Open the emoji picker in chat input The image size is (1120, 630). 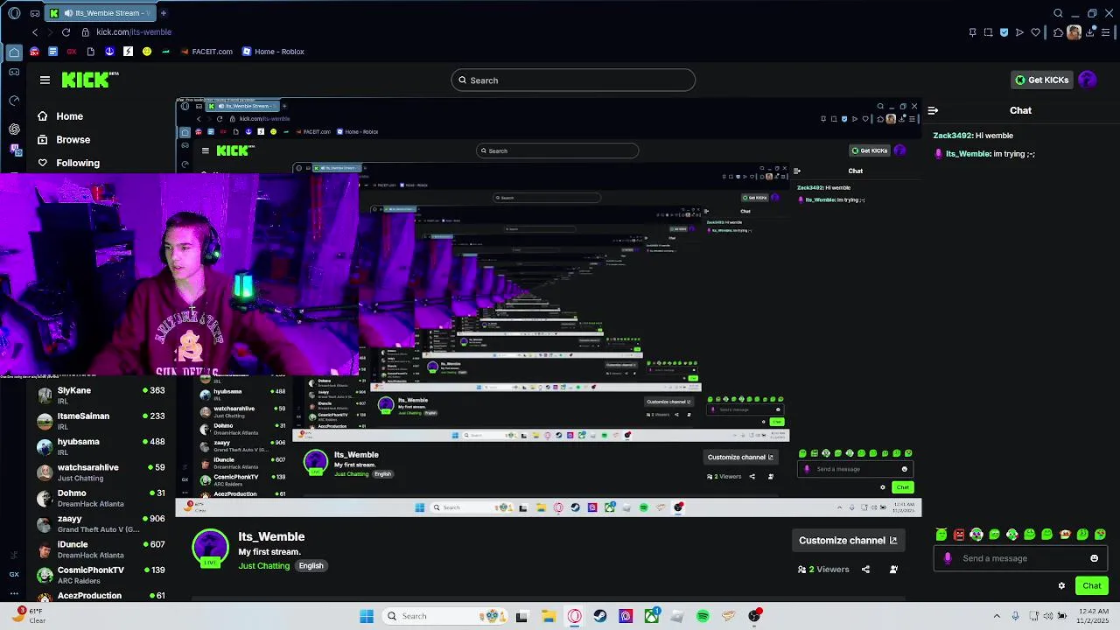pyautogui.click(x=1094, y=558)
